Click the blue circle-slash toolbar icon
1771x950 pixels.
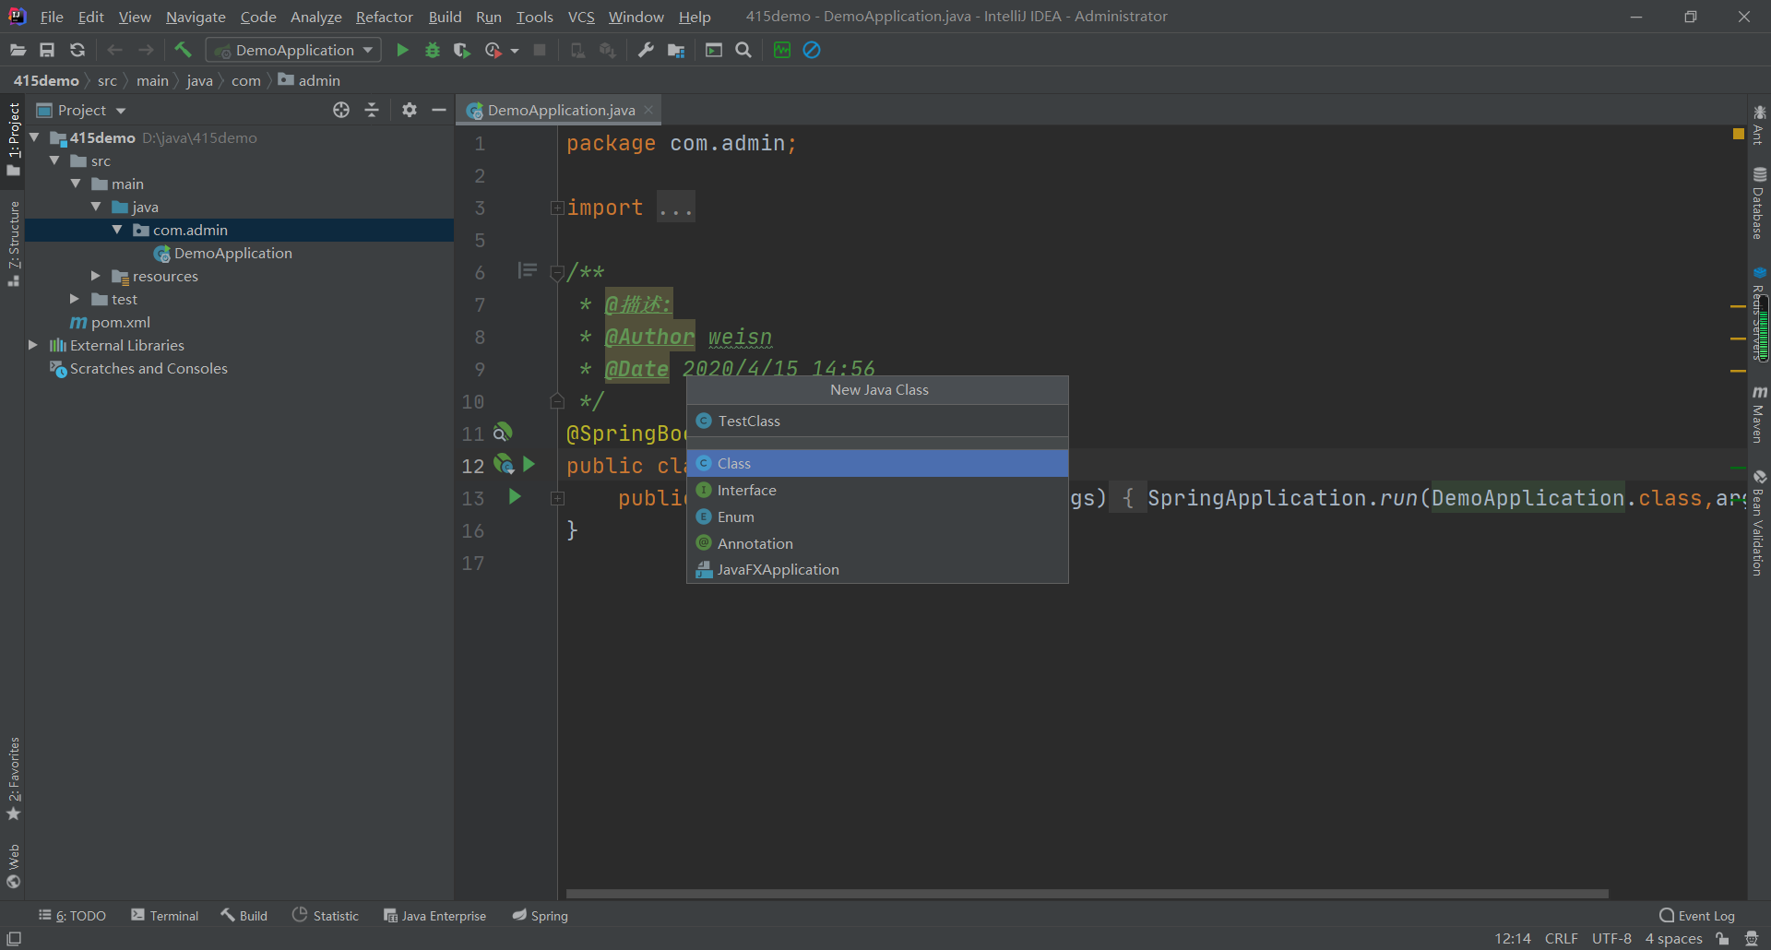tap(812, 50)
